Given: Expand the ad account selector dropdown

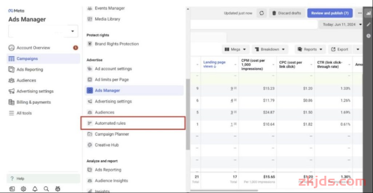Looking at the screenshot, I should click(43, 31).
